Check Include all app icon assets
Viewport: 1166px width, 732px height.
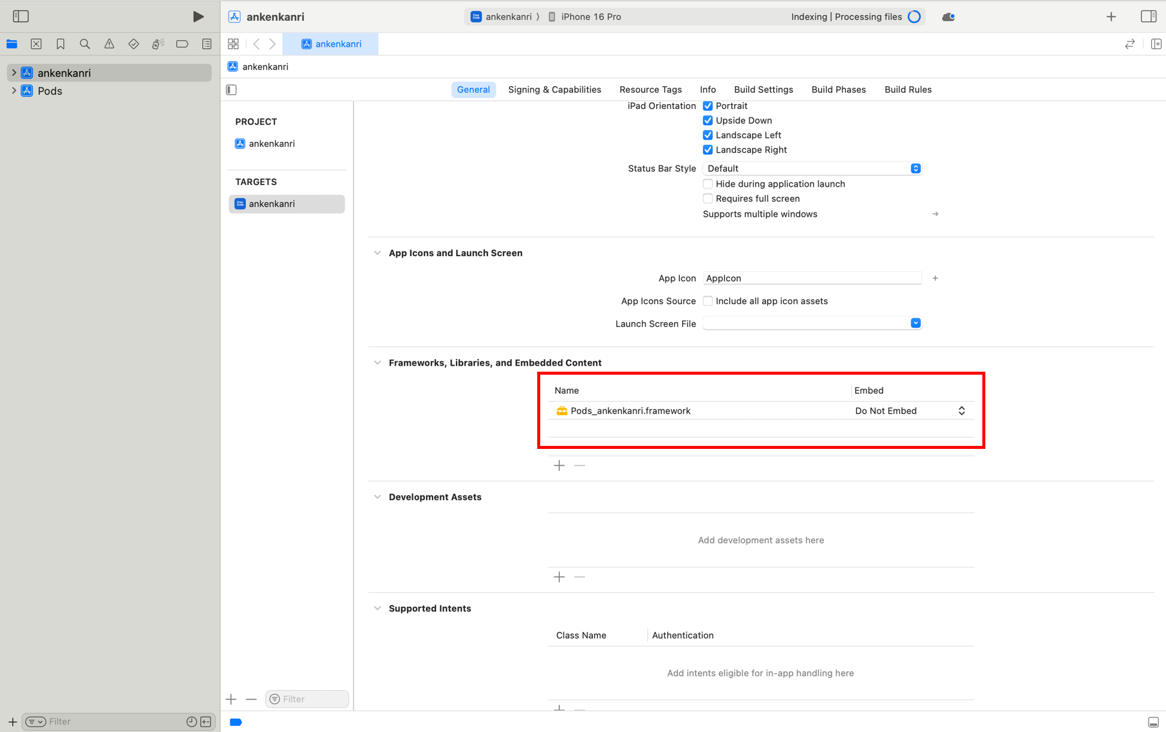708,301
